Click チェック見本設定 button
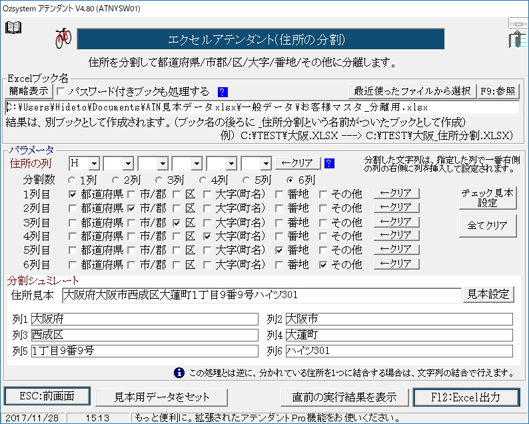The height and width of the screenshot is (424, 529). pos(488,198)
